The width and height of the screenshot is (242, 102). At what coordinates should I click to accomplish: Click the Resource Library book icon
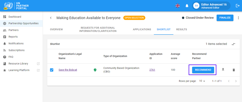(5, 64)
